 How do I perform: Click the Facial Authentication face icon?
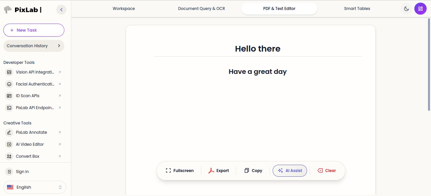9,84
